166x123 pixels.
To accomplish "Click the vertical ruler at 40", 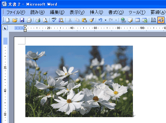I will 5,91.
